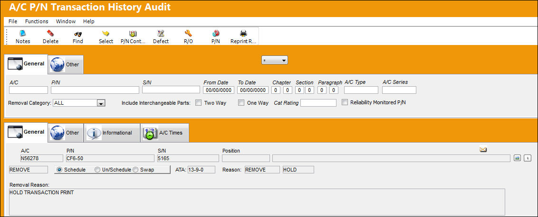
Task: Click the To Date field
Action: pyautogui.click(x=252, y=90)
